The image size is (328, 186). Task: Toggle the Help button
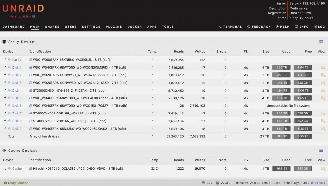point(282,27)
